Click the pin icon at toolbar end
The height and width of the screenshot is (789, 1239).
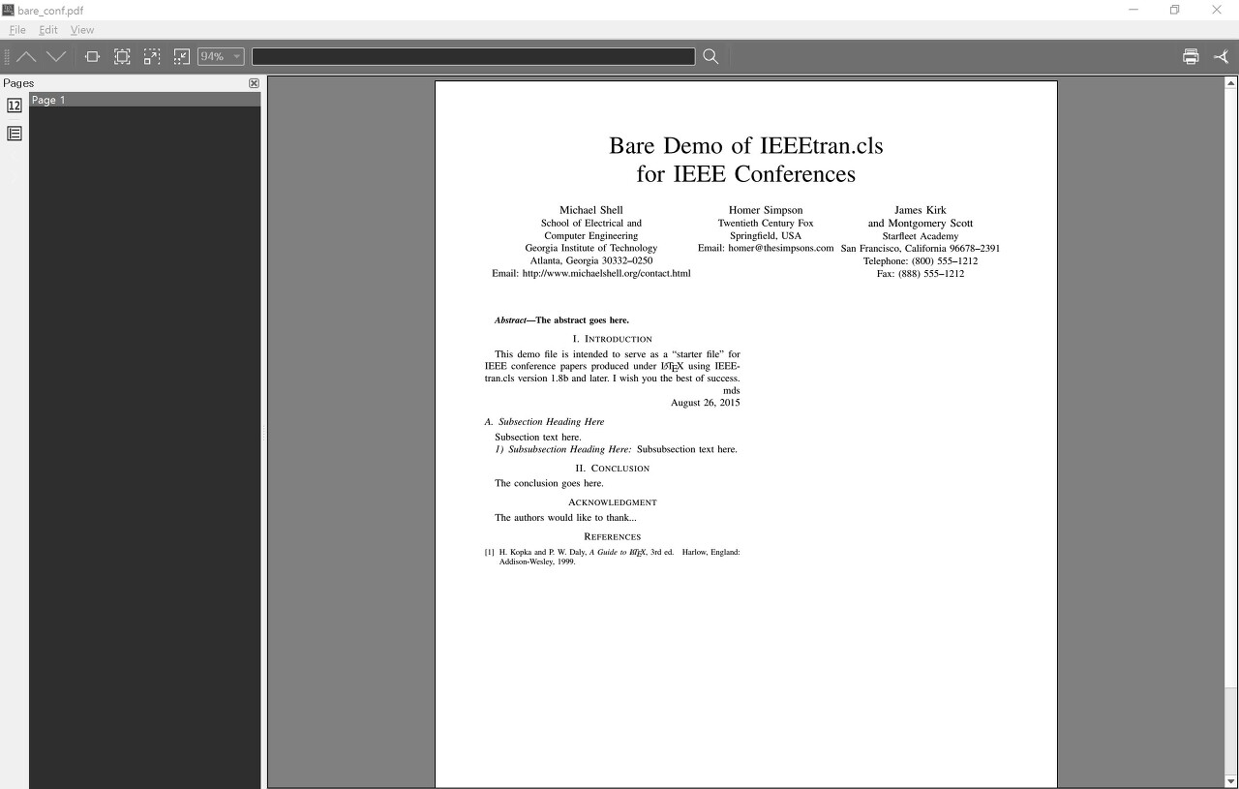pyautogui.click(x=1221, y=57)
